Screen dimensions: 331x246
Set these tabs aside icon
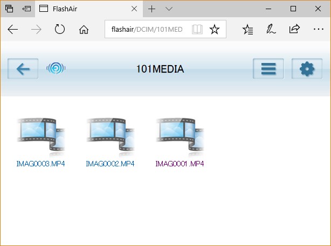(x=26, y=9)
